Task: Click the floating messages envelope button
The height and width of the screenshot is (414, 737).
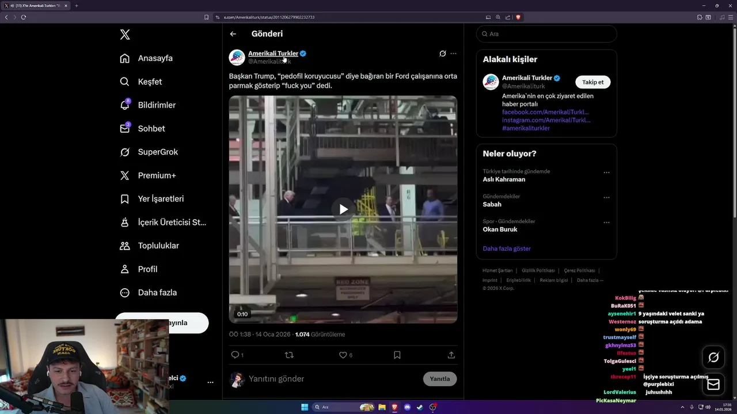Action: (713, 385)
